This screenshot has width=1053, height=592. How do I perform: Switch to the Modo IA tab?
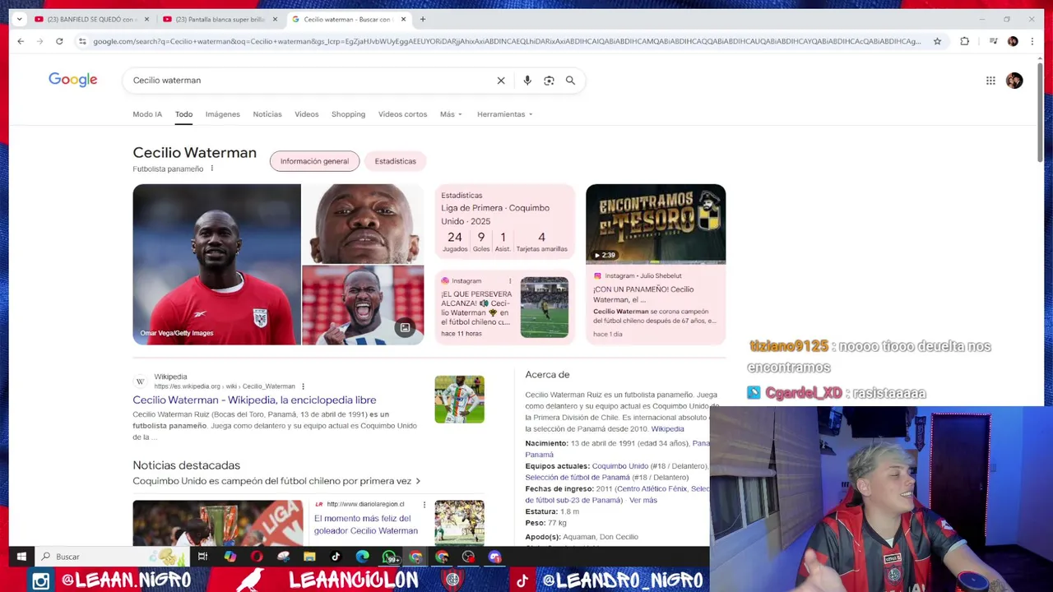tap(147, 114)
